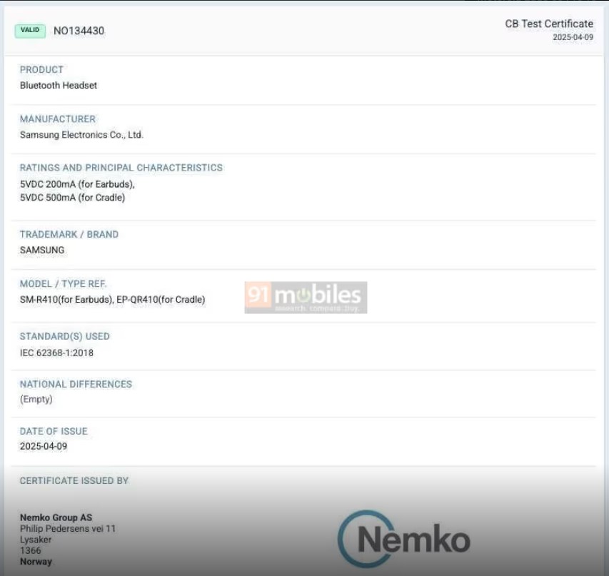Select the IEC 62368-1:2018 standard
This screenshot has width=609, height=576.
[56, 353]
